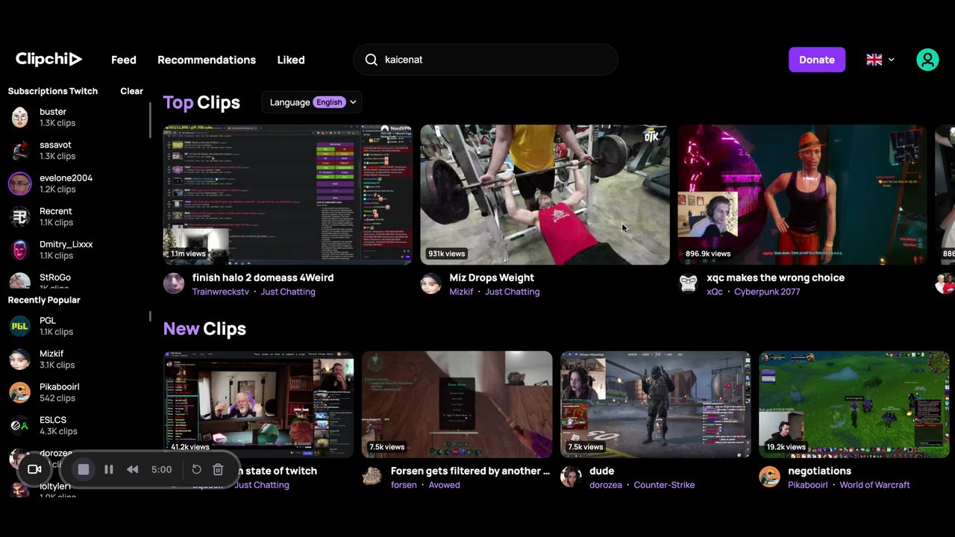Image resolution: width=955 pixels, height=537 pixels.
Task: Select 'Recrent' in subscriptions list
Action: pyautogui.click(x=56, y=211)
